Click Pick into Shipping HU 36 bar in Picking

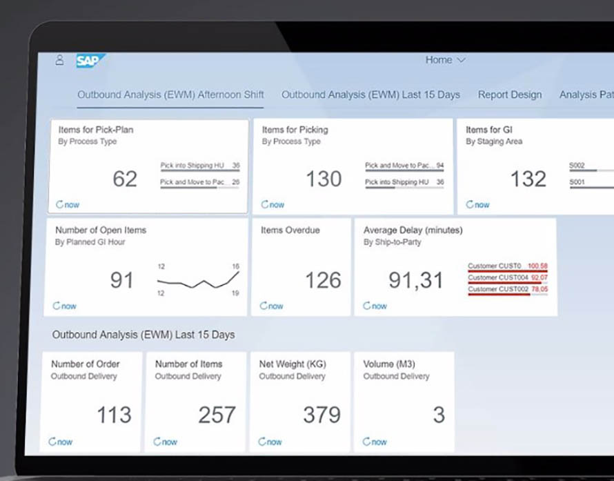click(x=404, y=183)
